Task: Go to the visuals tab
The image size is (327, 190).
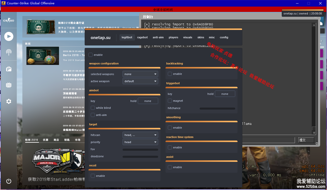Action: [x=188, y=37]
